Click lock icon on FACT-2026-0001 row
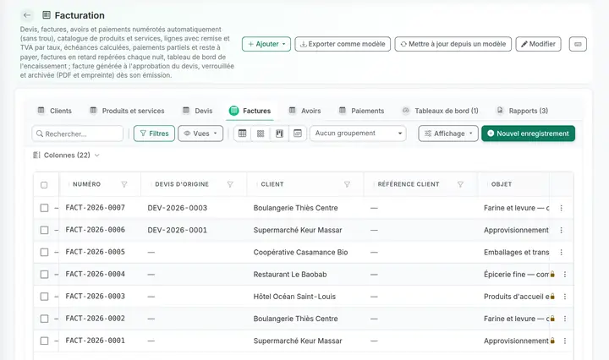This screenshot has width=609, height=360. (x=552, y=341)
